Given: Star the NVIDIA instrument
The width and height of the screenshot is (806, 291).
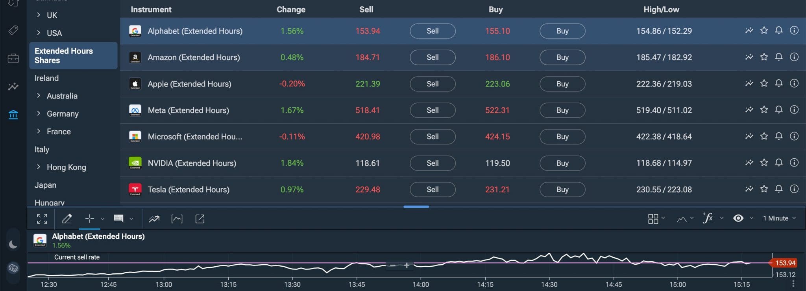Looking at the screenshot, I should point(764,163).
